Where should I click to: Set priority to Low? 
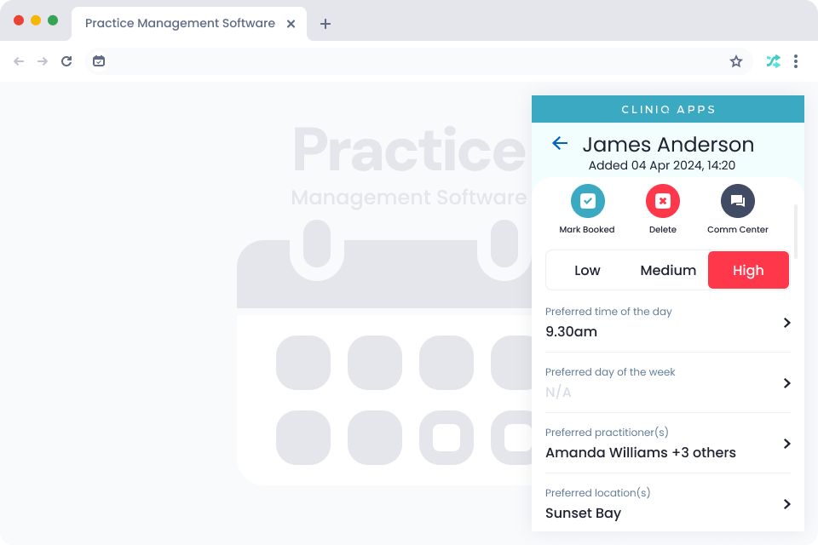[587, 271]
